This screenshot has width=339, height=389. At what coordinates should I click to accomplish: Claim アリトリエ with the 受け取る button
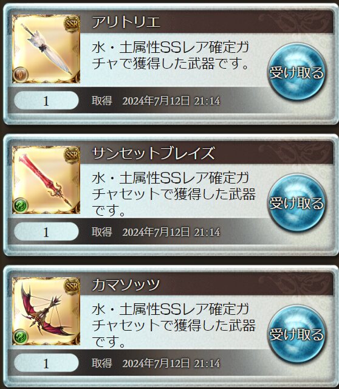(297, 72)
